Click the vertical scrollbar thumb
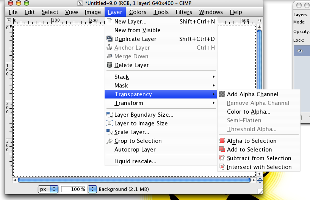 [x=259, y=59]
